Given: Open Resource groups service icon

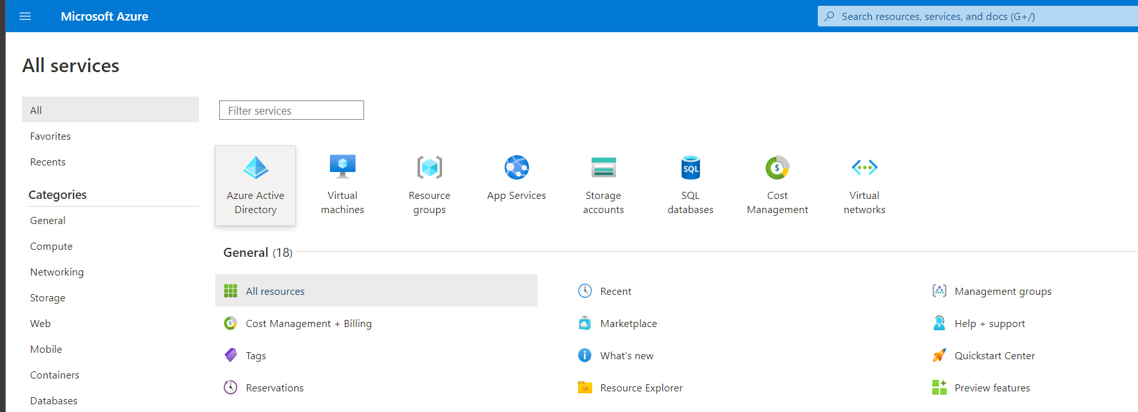Looking at the screenshot, I should (x=429, y=169).
